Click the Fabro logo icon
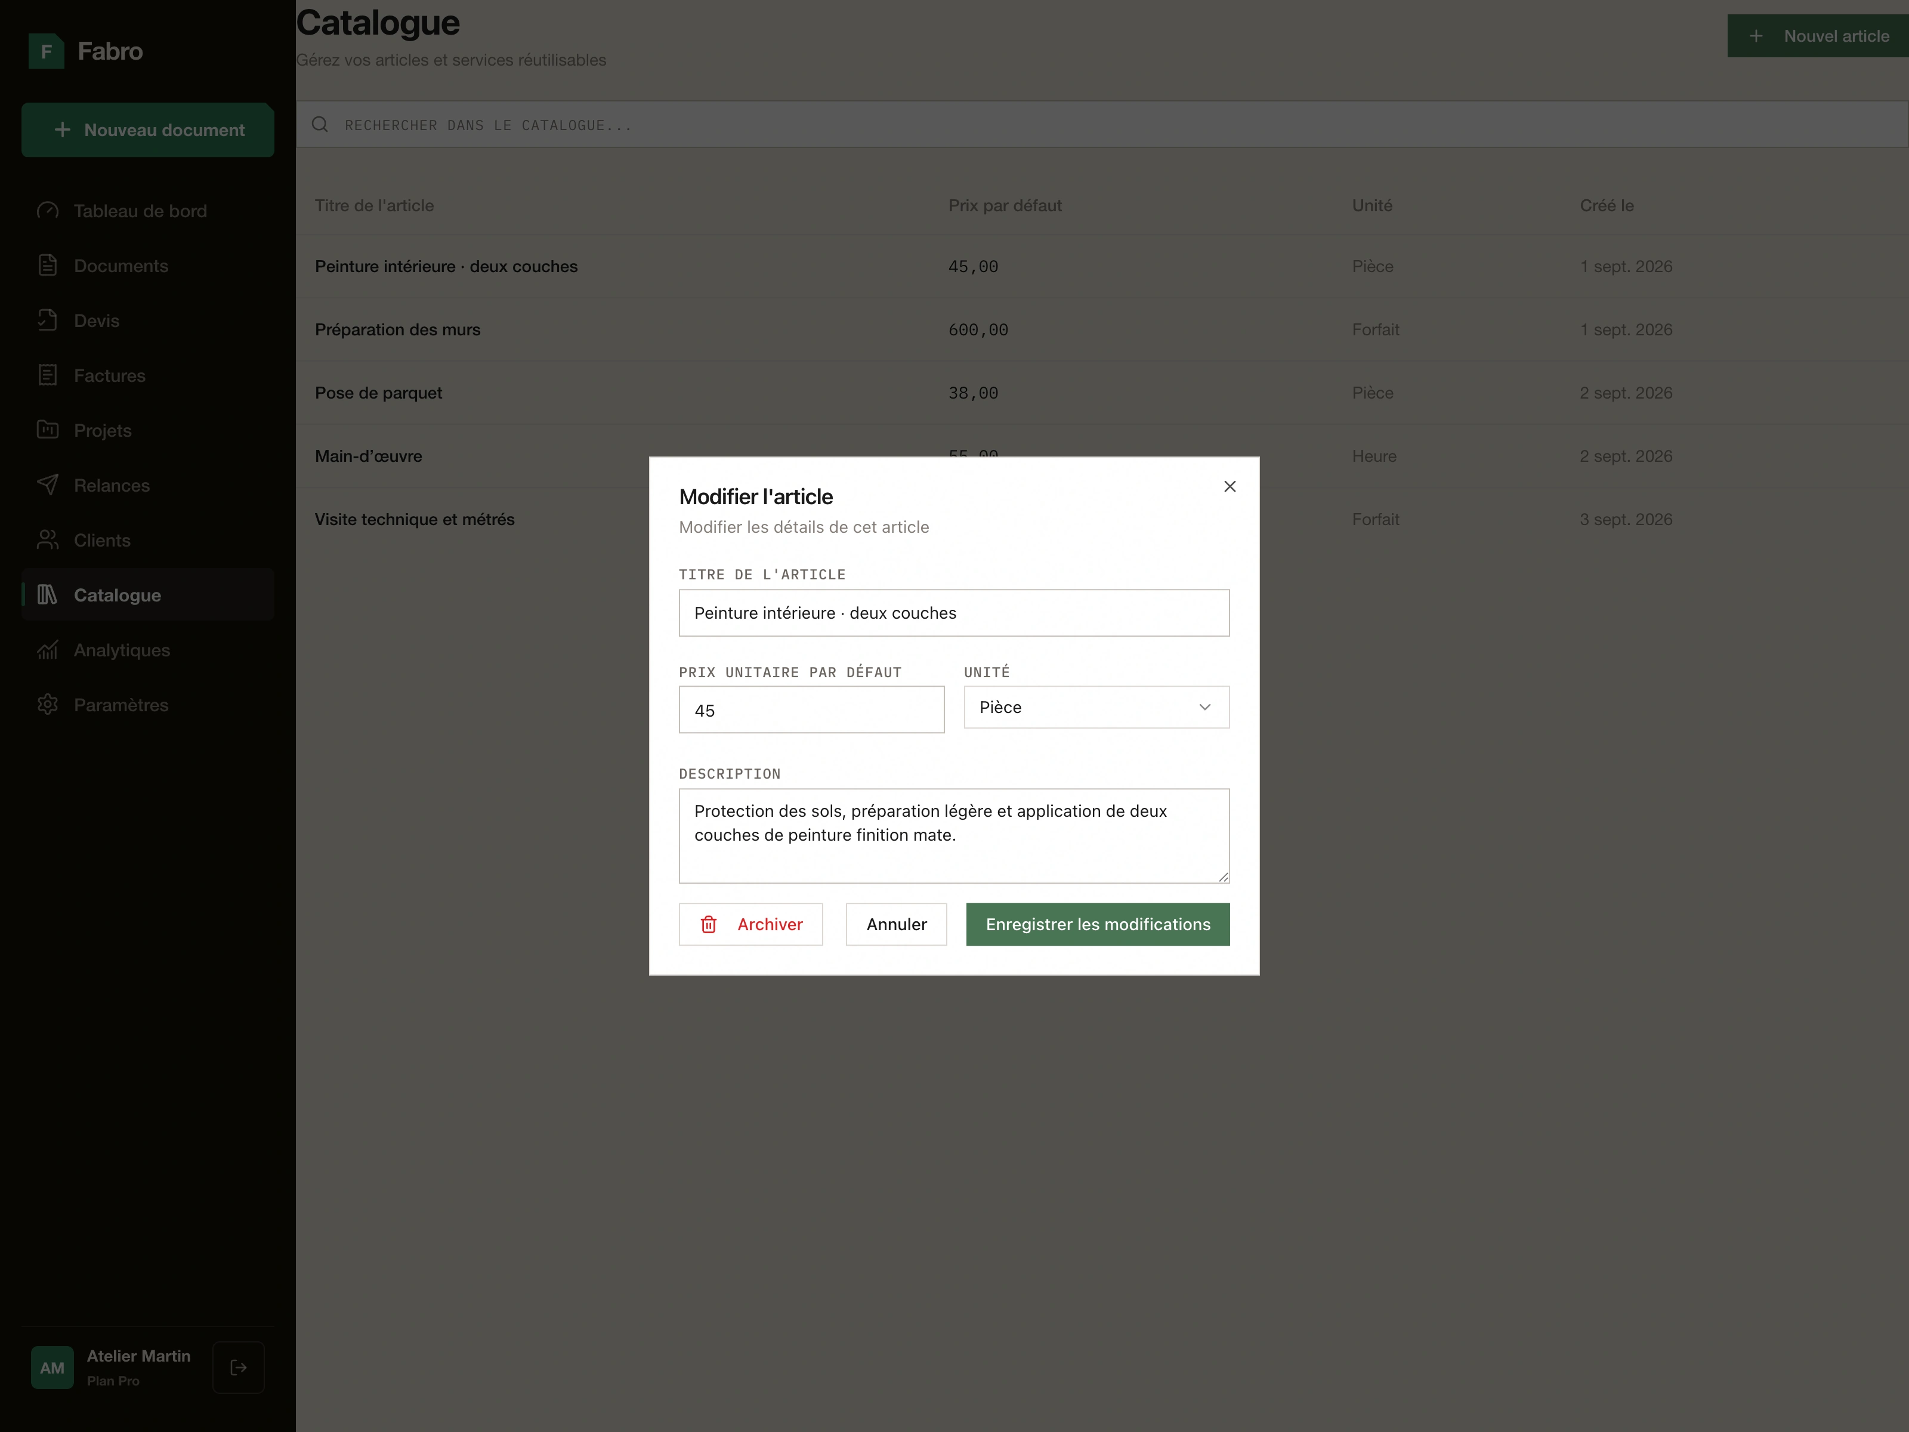1909x1432 pixels. coord(46,51)
